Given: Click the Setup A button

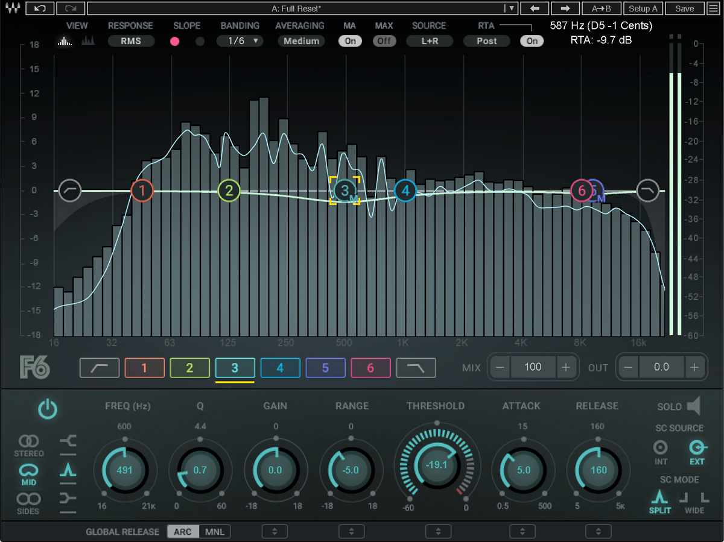Looking at the screenshot, I should (643, 8).
